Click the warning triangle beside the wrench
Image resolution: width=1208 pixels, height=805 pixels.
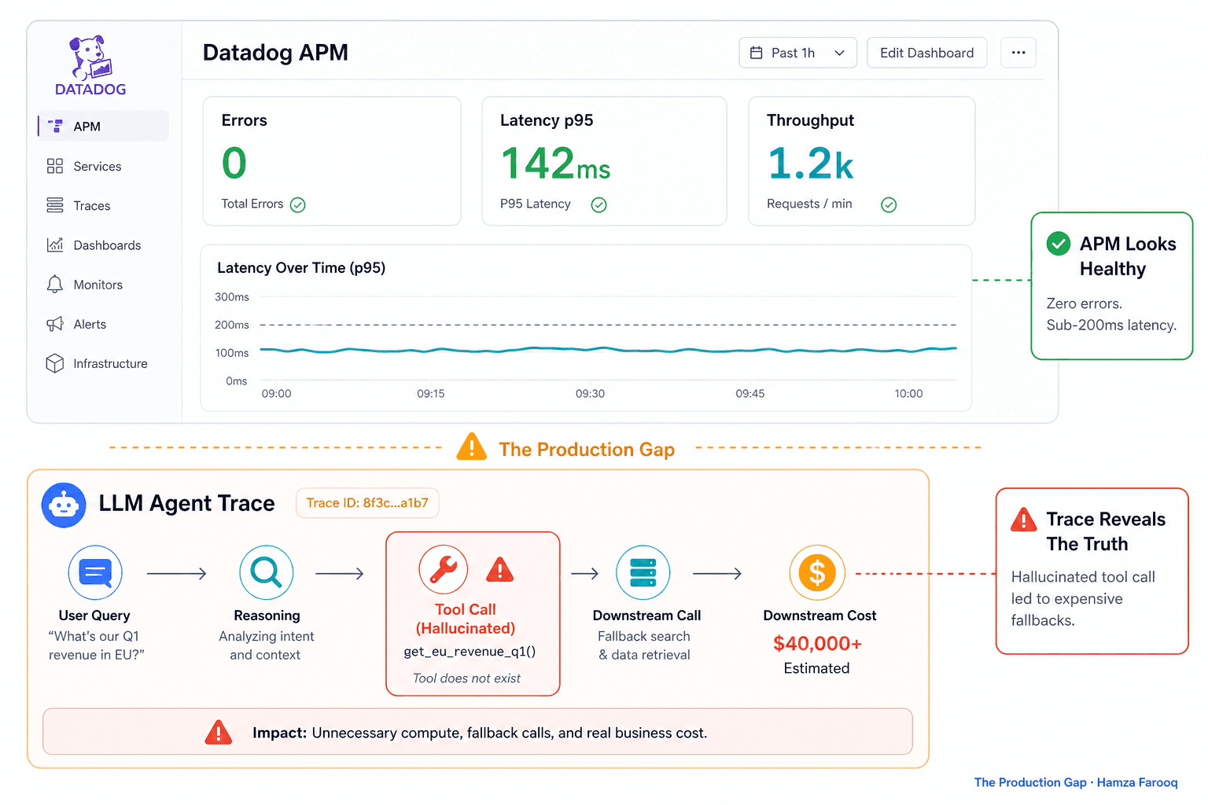[x=500, y=569]
